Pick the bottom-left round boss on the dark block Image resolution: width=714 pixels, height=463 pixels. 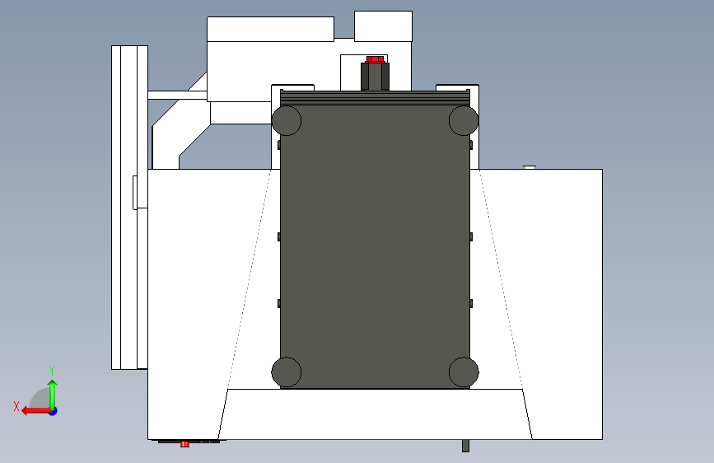point(287,372)
